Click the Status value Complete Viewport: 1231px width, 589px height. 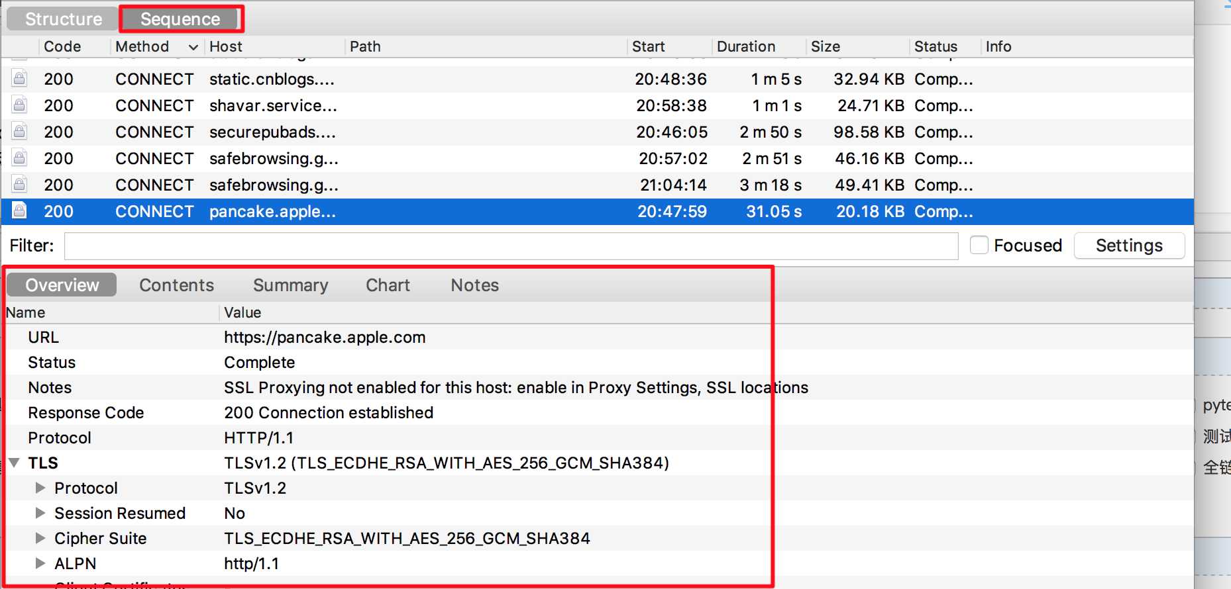(x=260, y=362)
